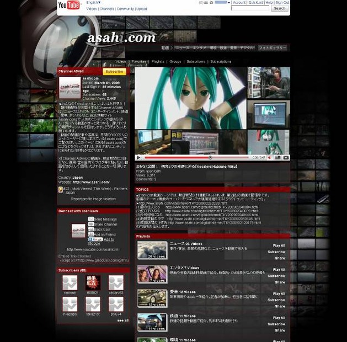Play the featured video

tap(138, 158)
